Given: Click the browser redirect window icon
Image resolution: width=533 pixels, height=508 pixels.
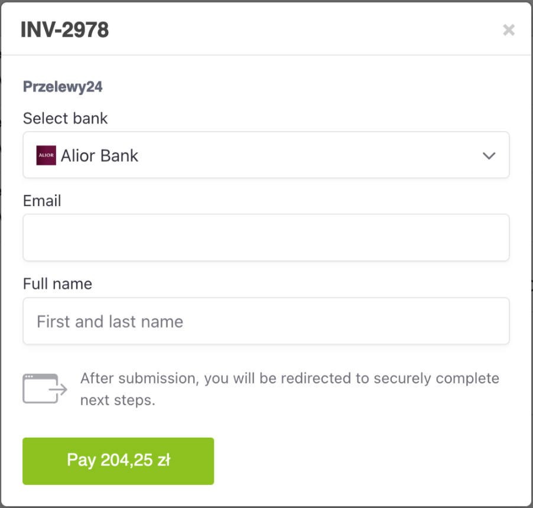Looking at the screenshot, I should 45,389.
